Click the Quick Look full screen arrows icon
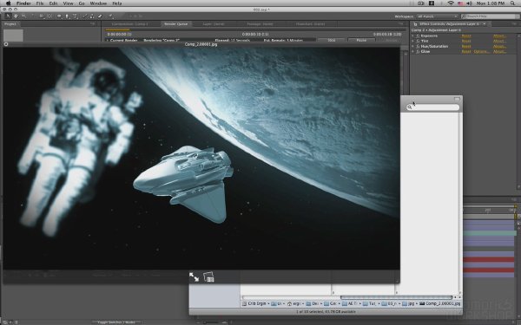This screenshot has height=325, width=521. point(194,277)
